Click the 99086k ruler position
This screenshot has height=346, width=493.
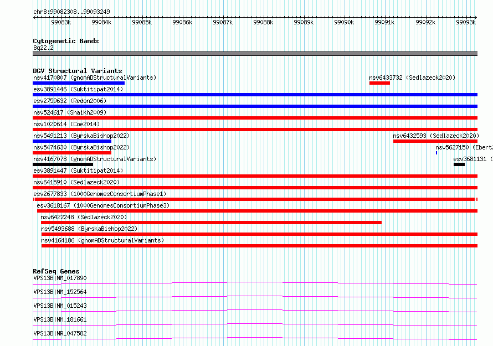tap(182, 22)
